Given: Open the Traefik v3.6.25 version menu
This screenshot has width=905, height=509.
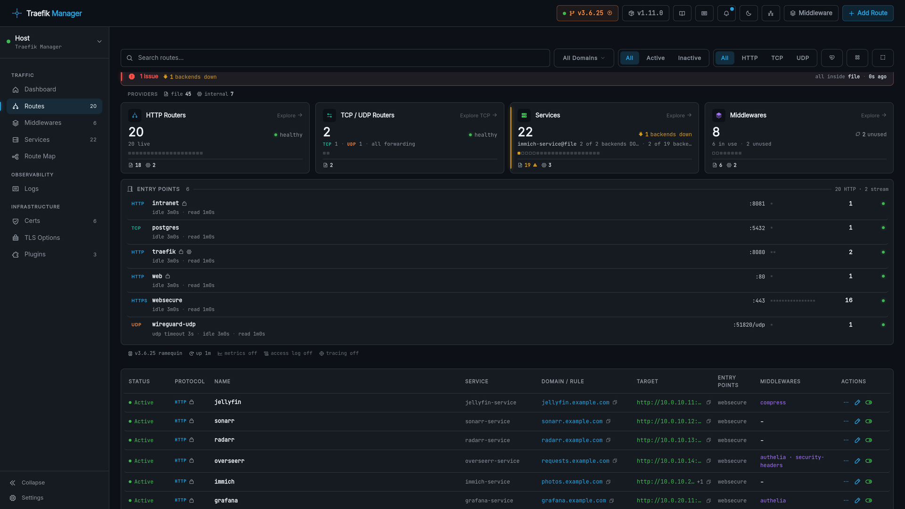Looking at the screenshot, I should (x=587, y=13).
